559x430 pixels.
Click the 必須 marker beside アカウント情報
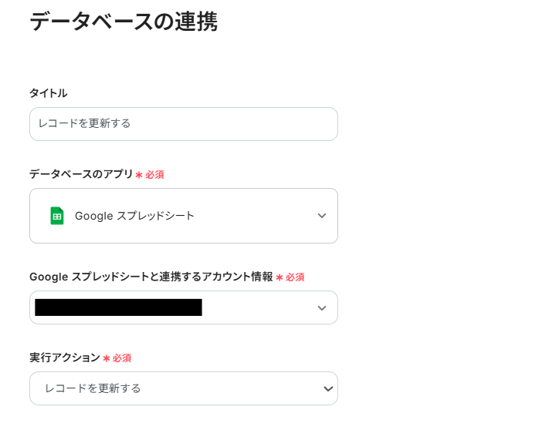[294, 277]
